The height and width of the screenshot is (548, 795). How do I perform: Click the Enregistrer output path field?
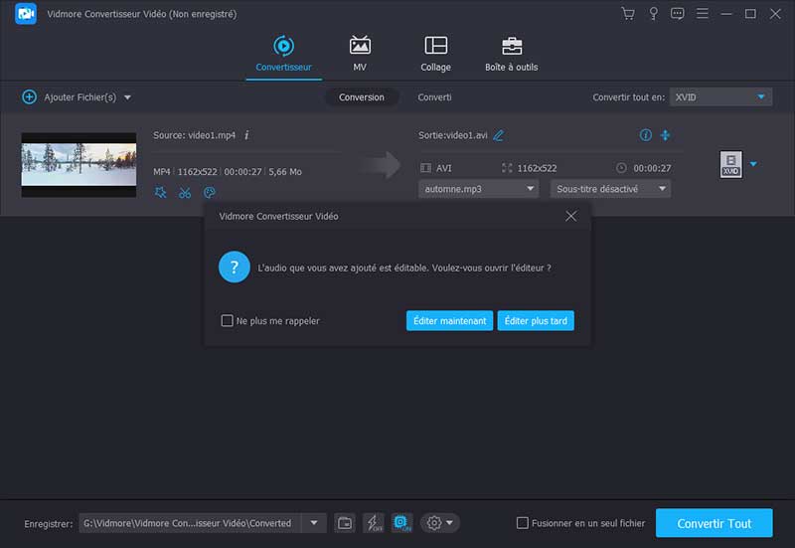(x=190, y=523)
